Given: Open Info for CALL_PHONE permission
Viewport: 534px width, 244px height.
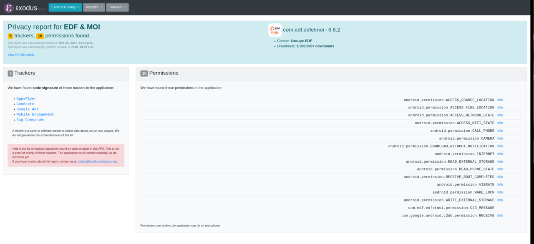Looking at the screenshot, I should pyautogui.click(x=499, y=131).
